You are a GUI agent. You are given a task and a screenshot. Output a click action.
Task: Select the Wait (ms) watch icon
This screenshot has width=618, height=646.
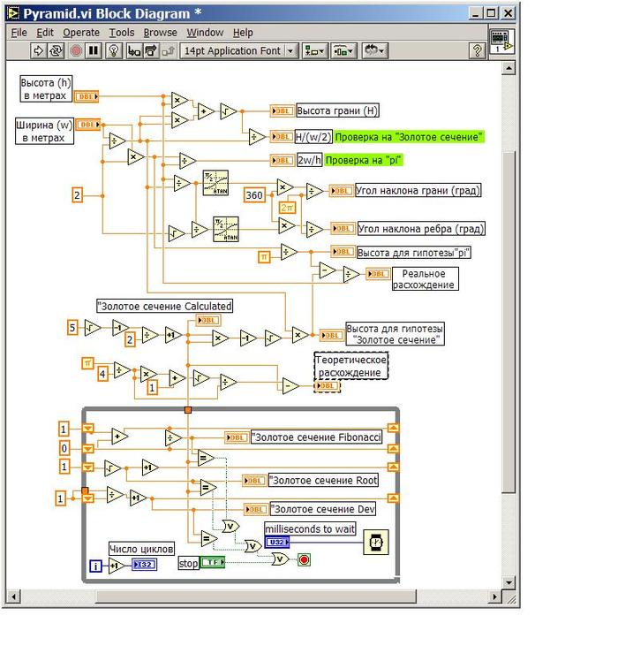click(375, 543)
